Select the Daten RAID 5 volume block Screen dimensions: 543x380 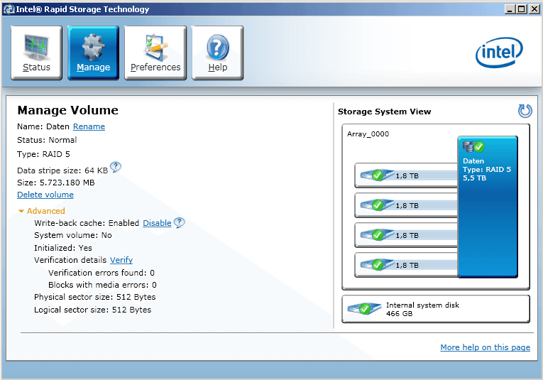click(x=488, y=207)
